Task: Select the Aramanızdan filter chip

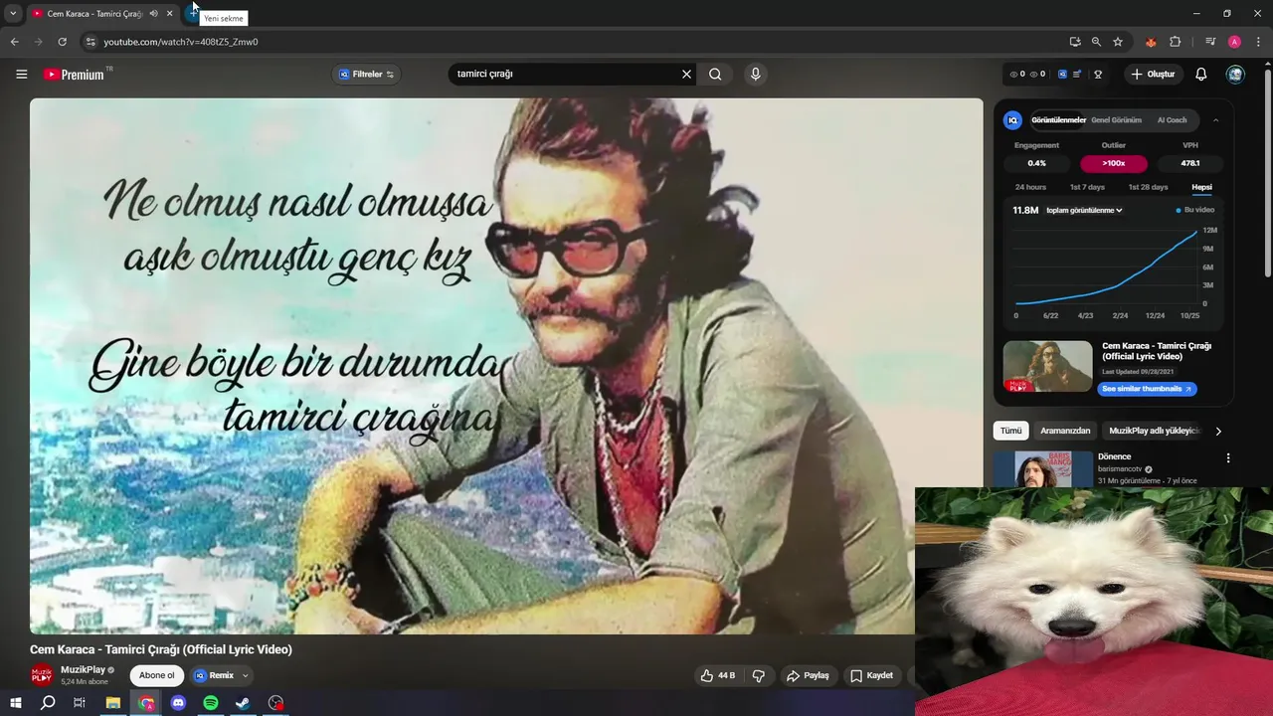Action: 1065,431
